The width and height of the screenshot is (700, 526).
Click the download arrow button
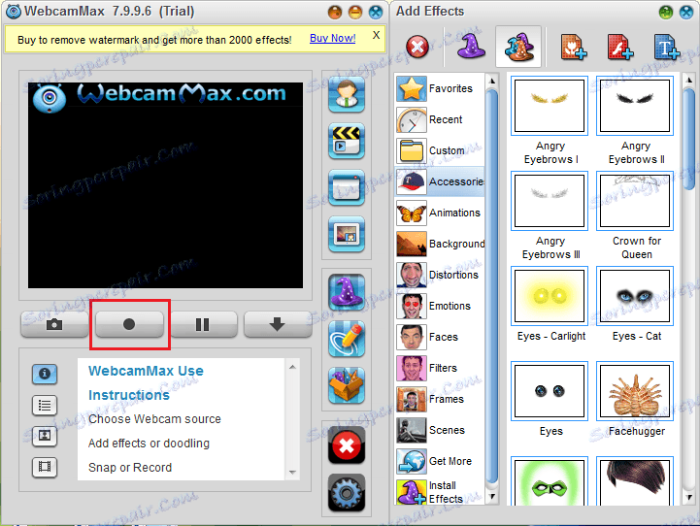point(278,324)
